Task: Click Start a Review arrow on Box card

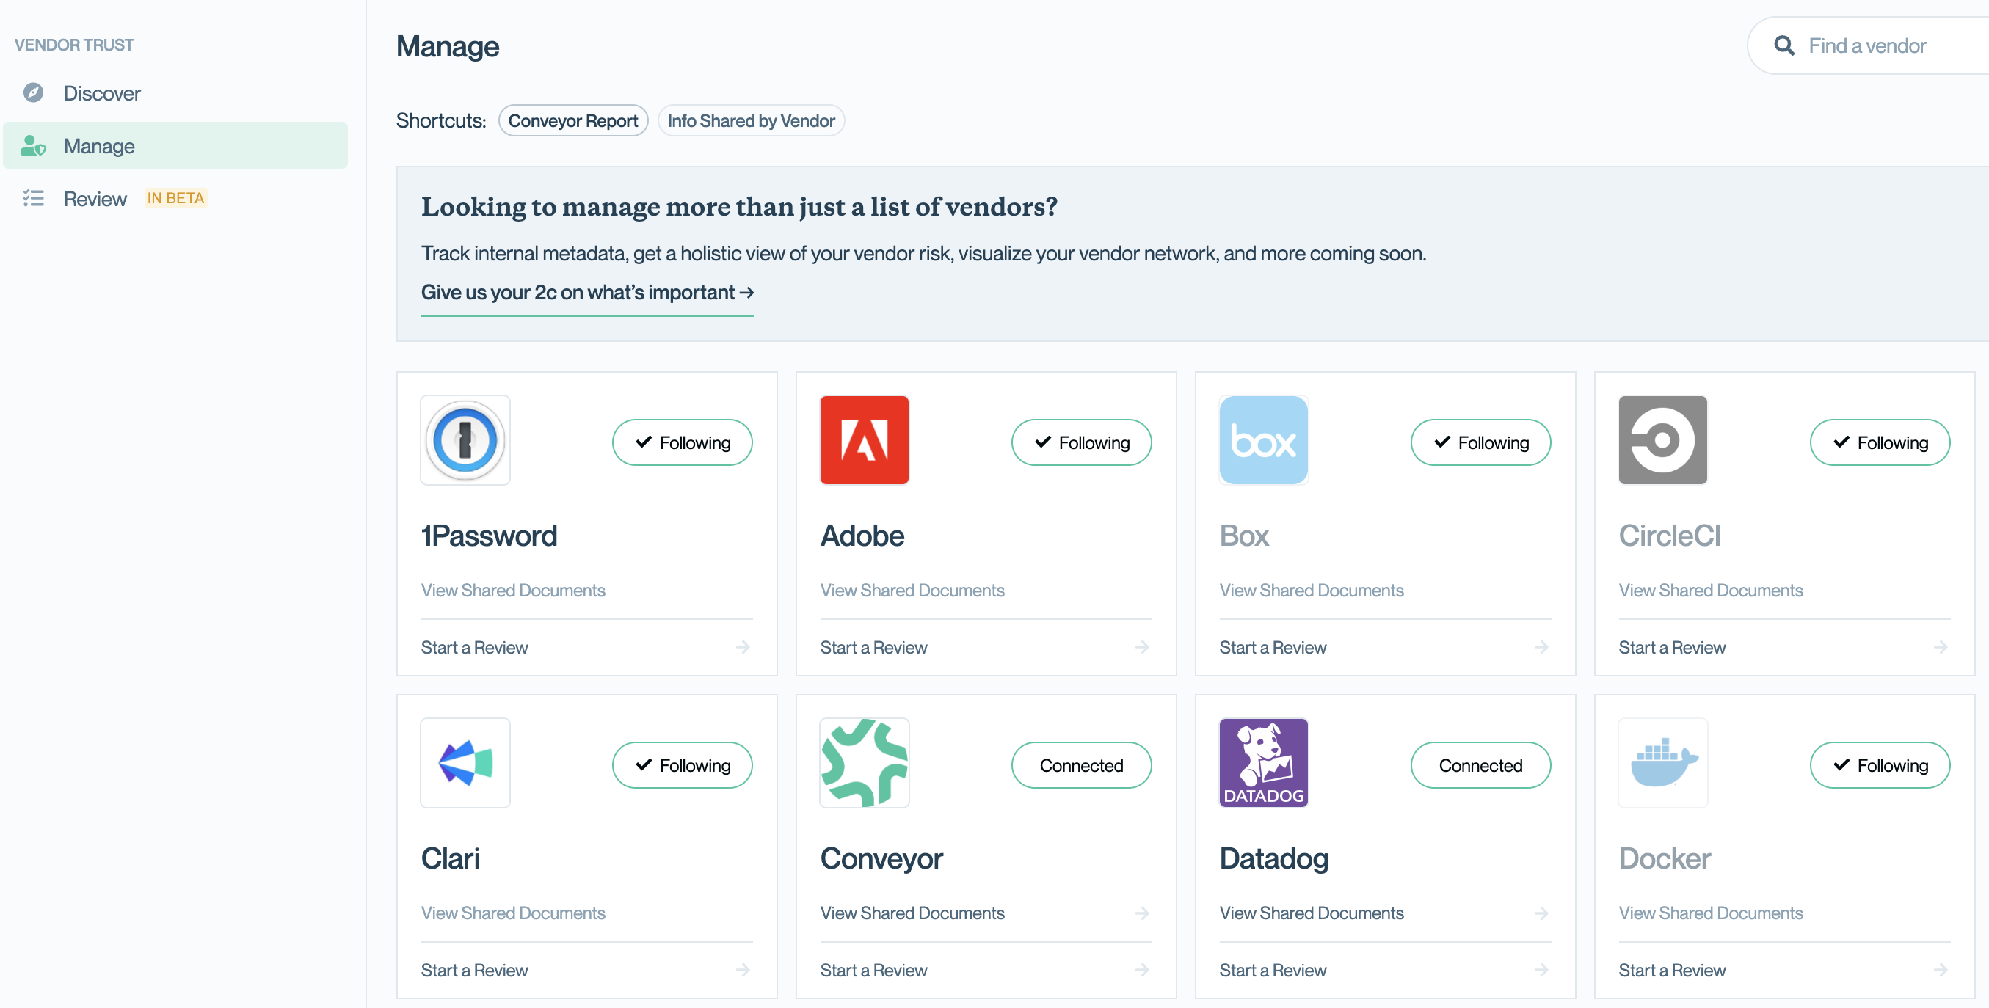Action: point(1541,647)
